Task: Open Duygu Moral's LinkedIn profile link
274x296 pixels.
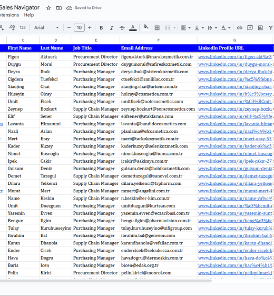Action: click(x=234, y=64)
